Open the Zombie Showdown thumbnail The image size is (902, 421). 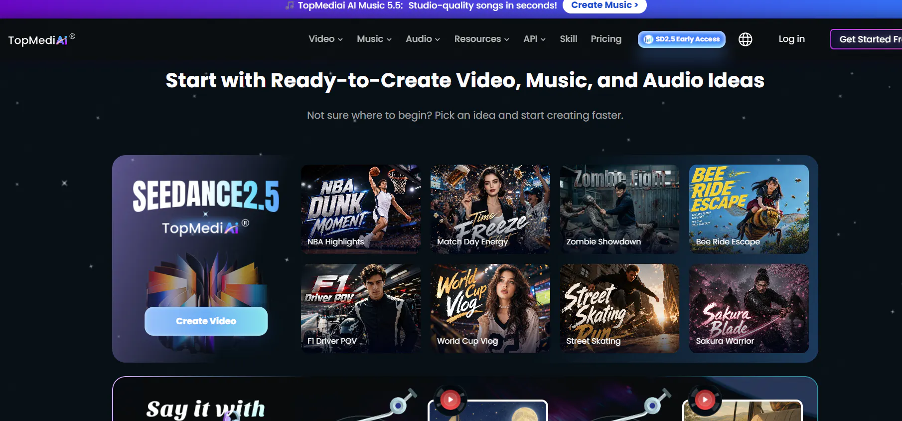pos(619,209)
